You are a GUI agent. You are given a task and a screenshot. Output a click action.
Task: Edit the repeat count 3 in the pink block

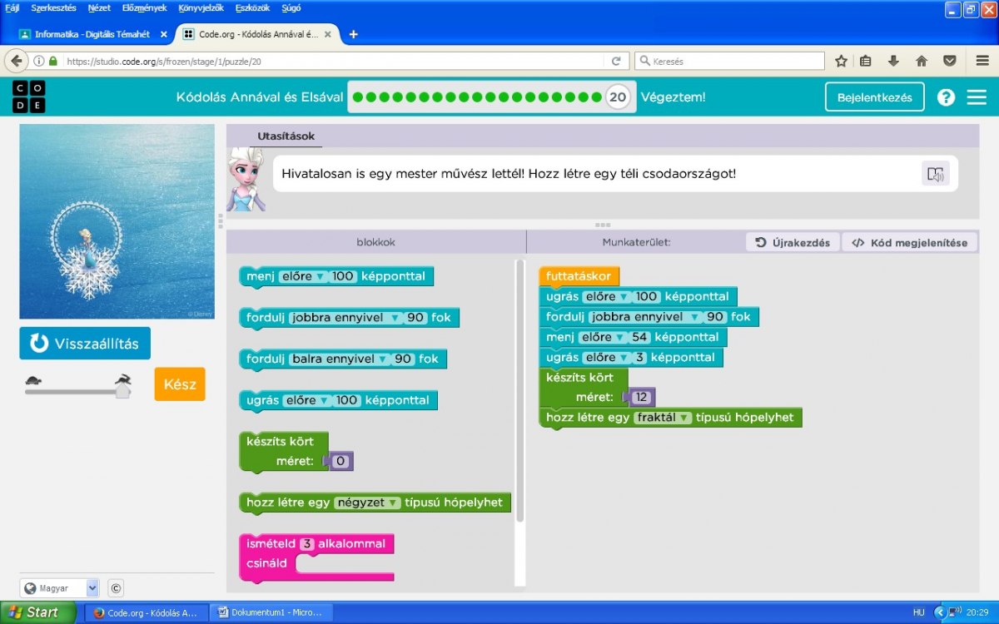tap(307, 544)
